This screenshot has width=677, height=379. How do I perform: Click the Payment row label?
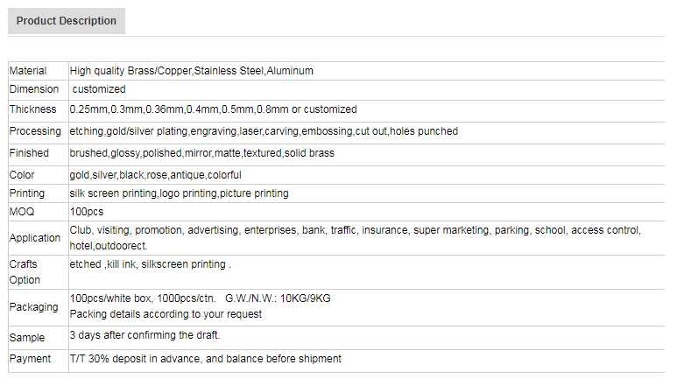[29, 359]
